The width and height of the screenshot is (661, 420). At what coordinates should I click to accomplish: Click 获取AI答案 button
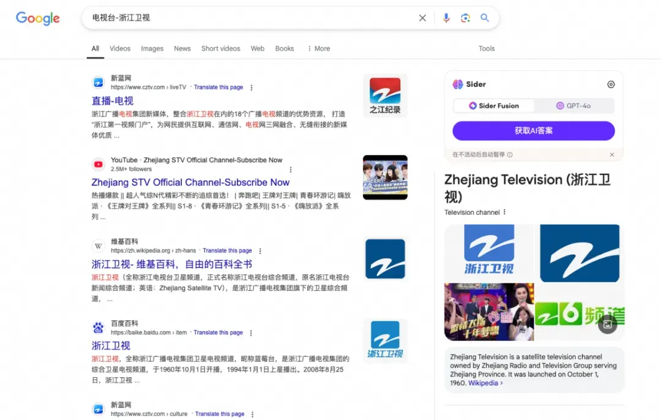pos(534,131)
